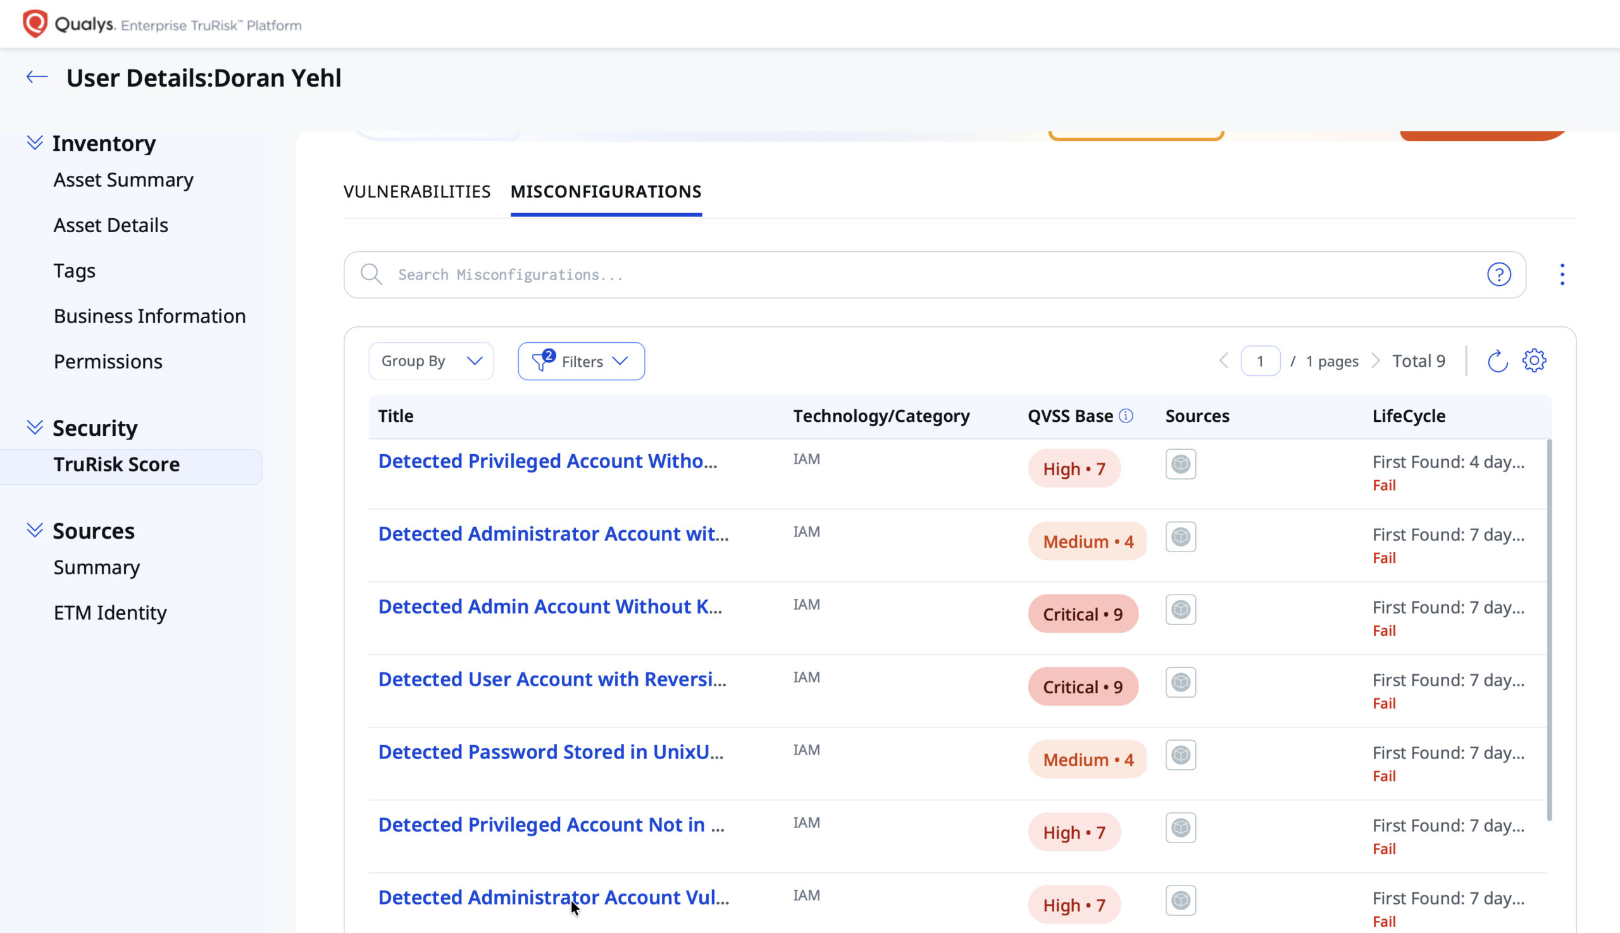Screen dimensions: 1620x933
Task: Collapse the Security section
Action: [35, 428]
